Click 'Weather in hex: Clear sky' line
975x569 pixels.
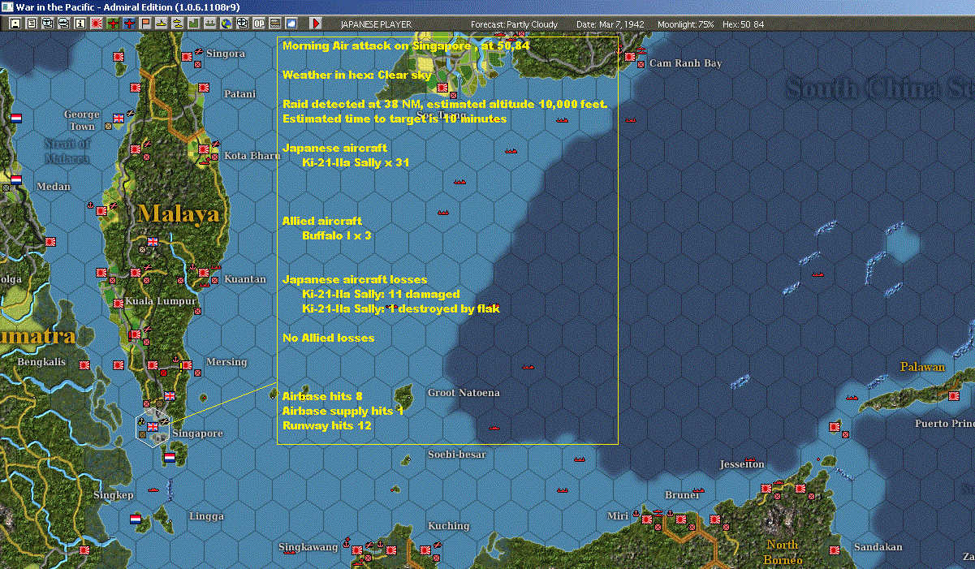pyautogui.click(x=356, y=75)
